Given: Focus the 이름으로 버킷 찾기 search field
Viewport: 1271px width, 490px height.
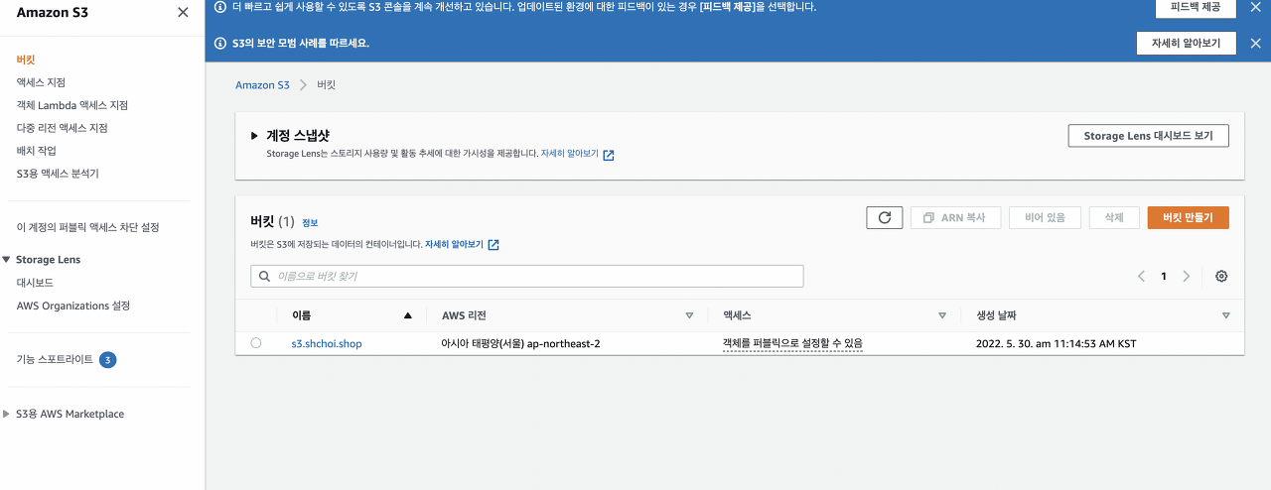Looking at the screenshot, I should [526, 276].
